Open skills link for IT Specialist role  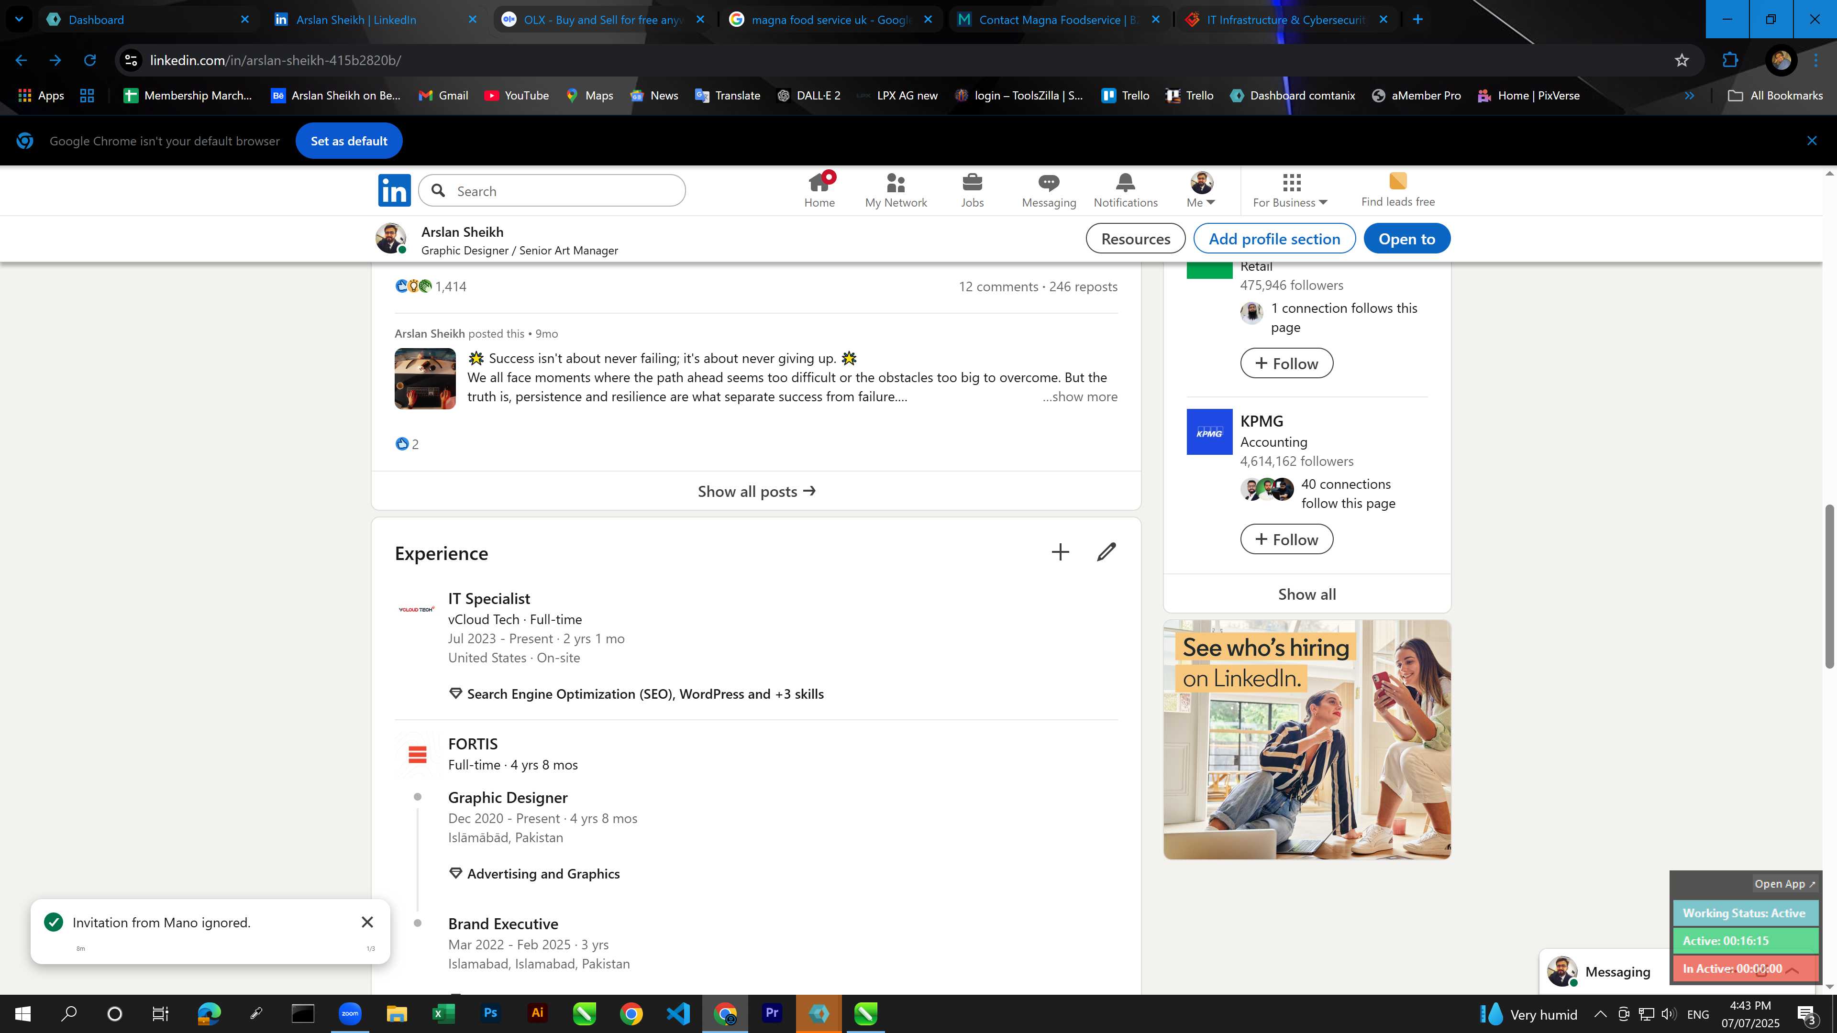[645, 693]
